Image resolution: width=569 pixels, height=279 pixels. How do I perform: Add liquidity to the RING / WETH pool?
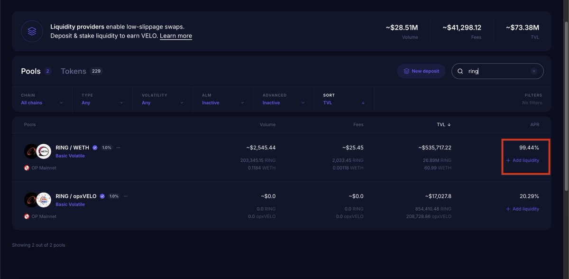click(x=523, y=160)
